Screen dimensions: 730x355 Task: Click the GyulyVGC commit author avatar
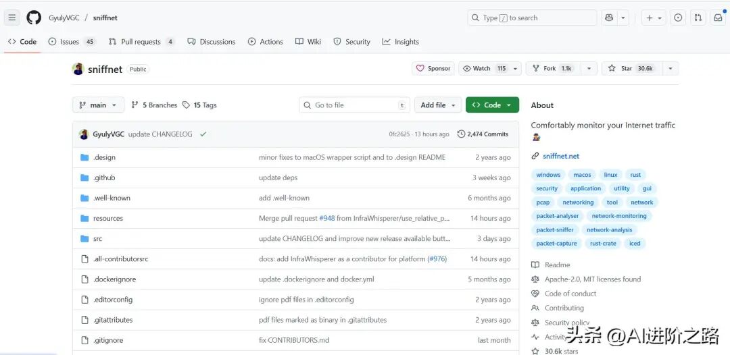(84, 134)
